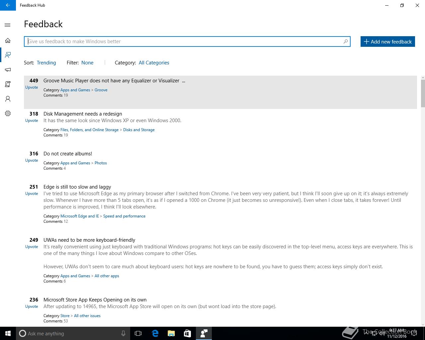Upvote Microsoft Store App Keeps Opening feedback
425x340 pixels.
pos(32,306)
